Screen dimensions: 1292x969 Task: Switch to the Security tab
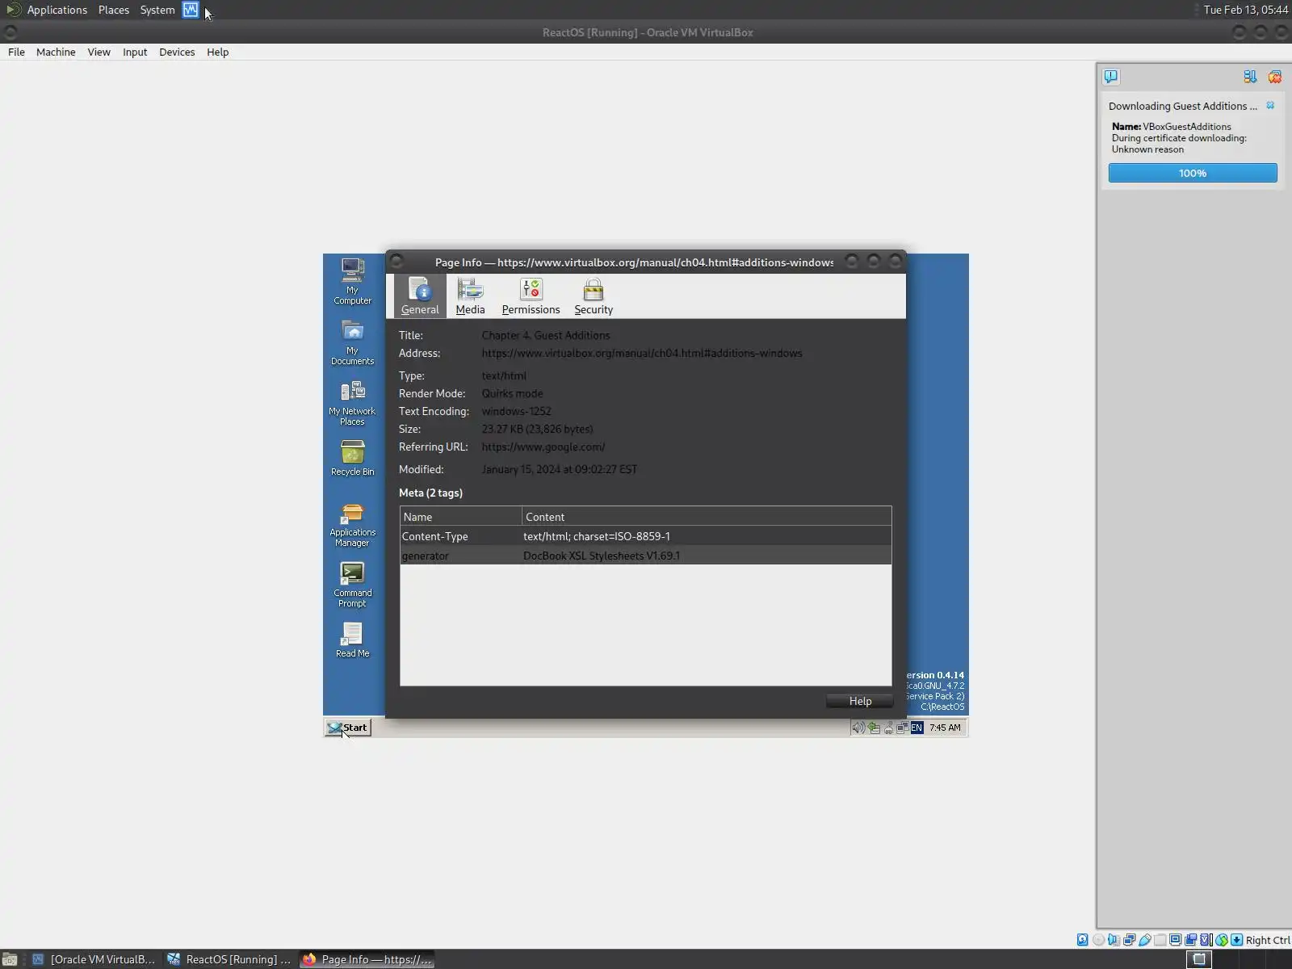[594, 296]
